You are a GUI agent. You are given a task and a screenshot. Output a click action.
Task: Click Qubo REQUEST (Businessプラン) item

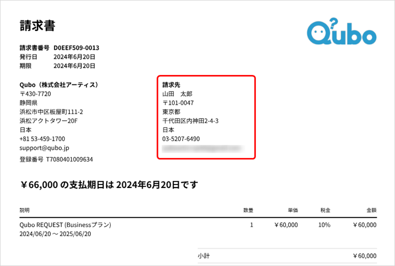65,225
